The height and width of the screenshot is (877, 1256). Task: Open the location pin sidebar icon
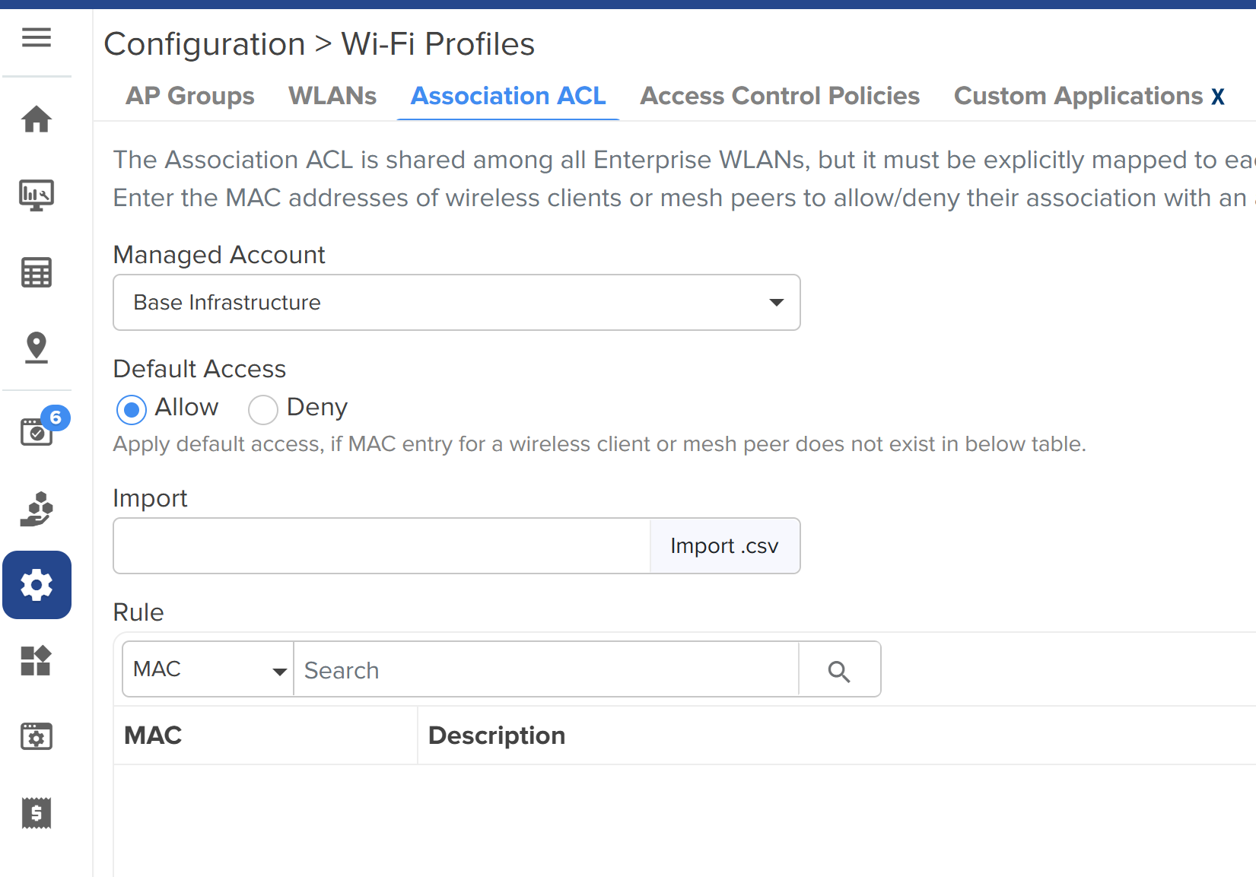pyautogui.click(x=37, y=348)
